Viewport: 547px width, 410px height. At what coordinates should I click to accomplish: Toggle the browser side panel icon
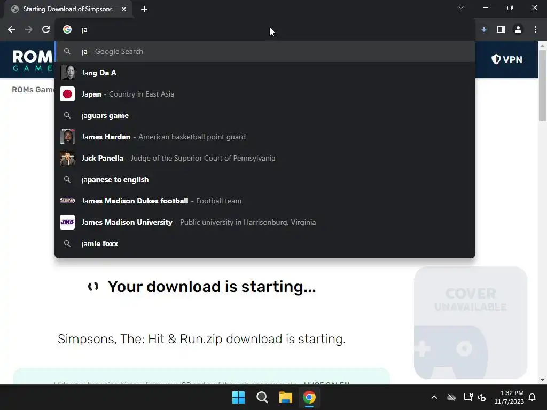coord(501,30)
